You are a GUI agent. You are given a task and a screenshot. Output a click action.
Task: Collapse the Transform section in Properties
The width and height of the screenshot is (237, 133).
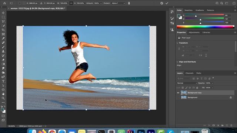[177, 43]
